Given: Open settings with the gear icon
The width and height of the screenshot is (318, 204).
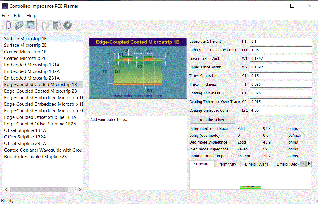Looking at the screenshot, I should [x=68, y=25].
